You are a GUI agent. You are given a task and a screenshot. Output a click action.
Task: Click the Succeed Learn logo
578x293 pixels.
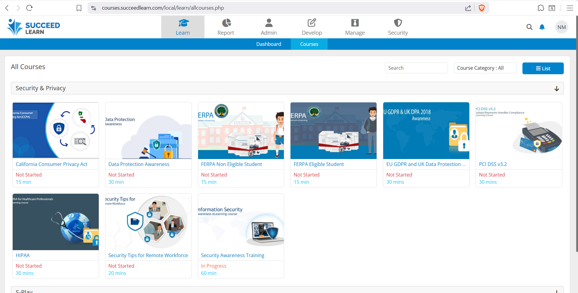coord(34,27)
